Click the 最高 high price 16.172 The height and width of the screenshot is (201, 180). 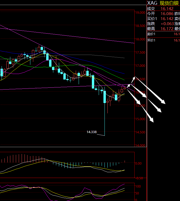pos(167,29)
